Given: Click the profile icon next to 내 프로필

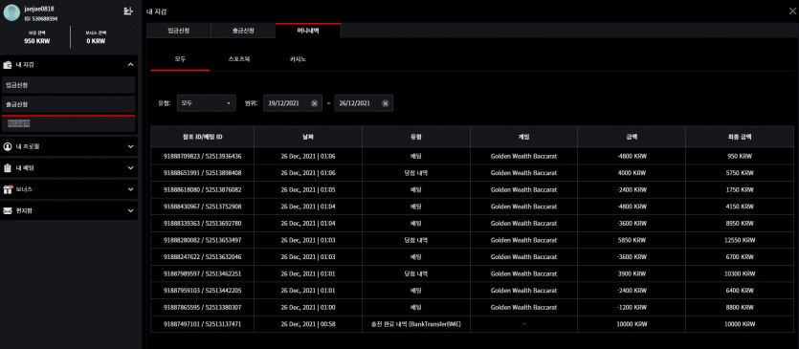Looking at the screenshot, I should pyautogui.click(x=8, y=146).
